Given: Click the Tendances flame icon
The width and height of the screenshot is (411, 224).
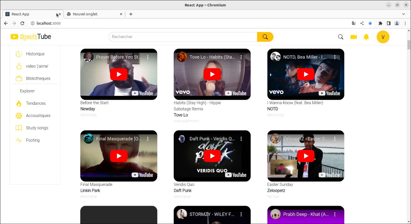Looking at the screenshot, I should 19,103.
